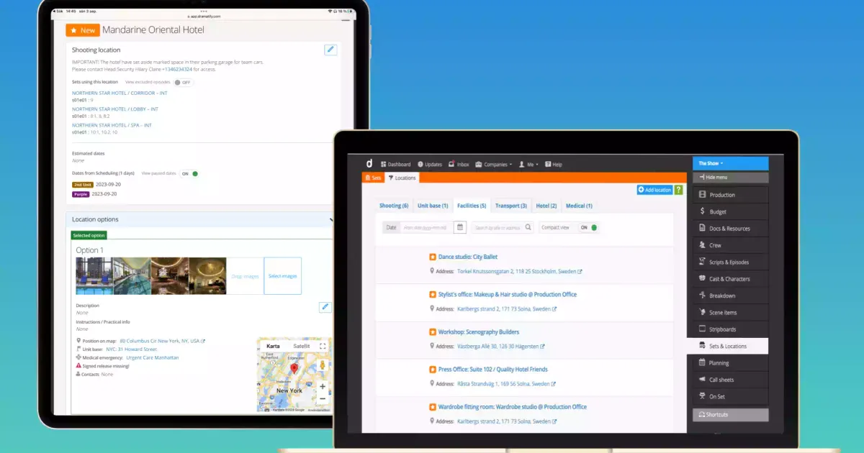Switch to Shooting (6) tab
The image size is (864, 453).
click(x=394, y=206)
